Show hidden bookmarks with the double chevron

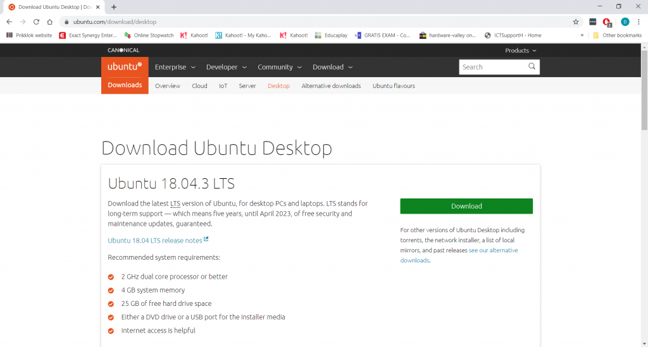pos(582,35)
